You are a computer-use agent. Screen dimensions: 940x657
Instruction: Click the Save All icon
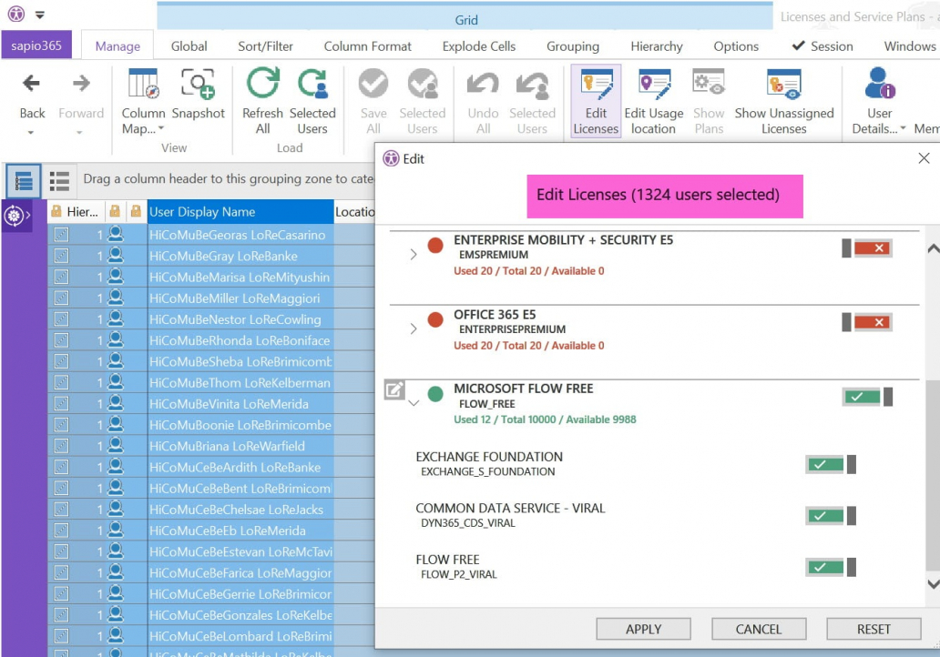[x=373, y=83]
